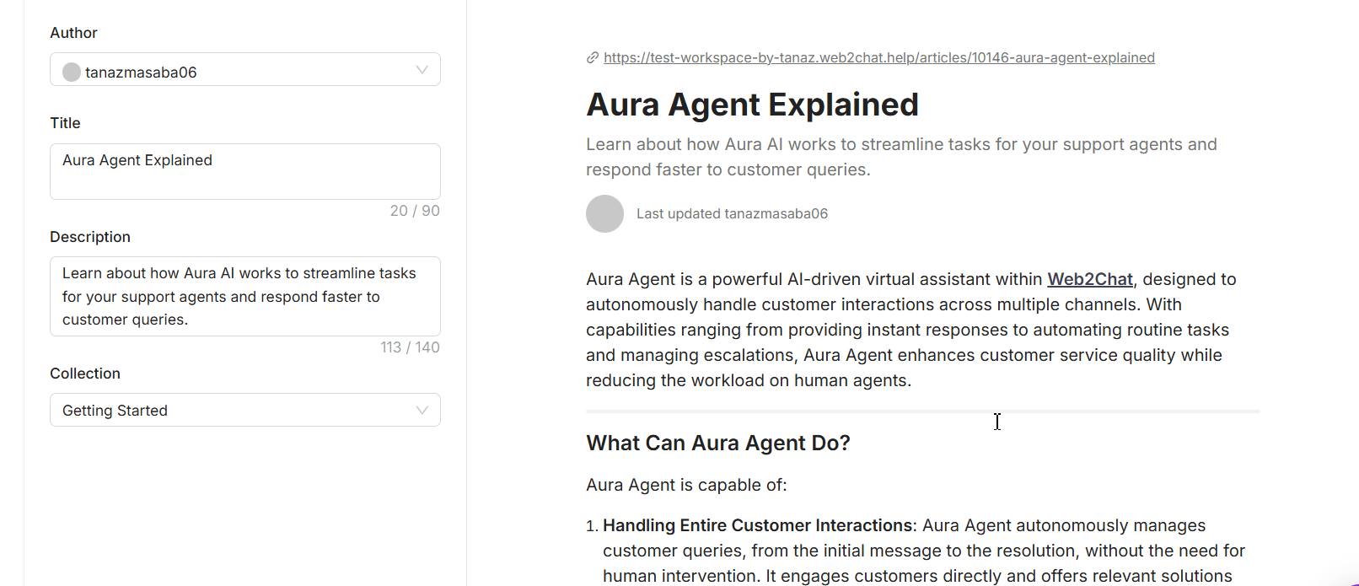The height and width of the screenshot is (586, 1359).
Task: Click the preview subtitle about streamlining tasks
Action: 900,157
